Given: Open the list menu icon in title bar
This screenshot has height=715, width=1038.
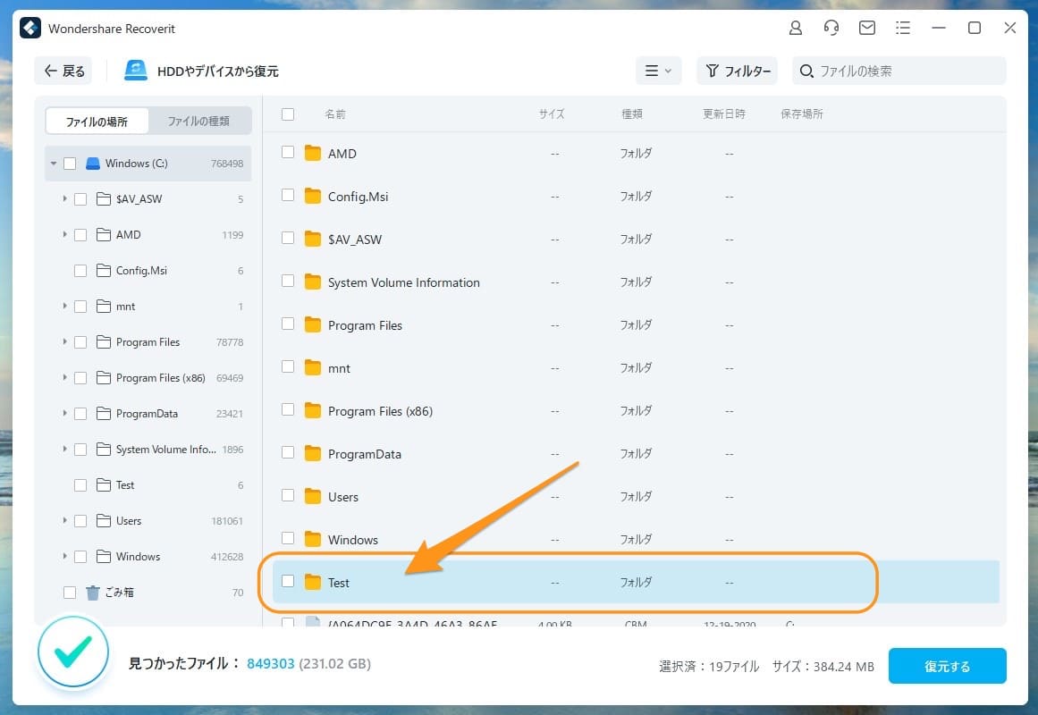Looking at the screenshot, I should [903, 28].
